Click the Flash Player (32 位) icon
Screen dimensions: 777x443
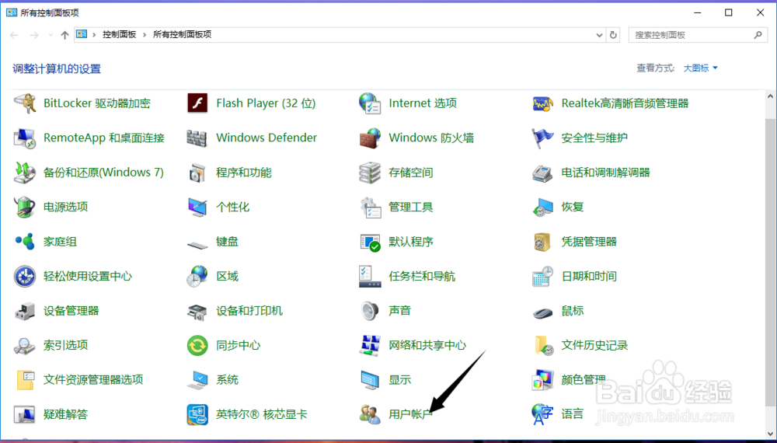pyautogui.click(x=197, y=103)
